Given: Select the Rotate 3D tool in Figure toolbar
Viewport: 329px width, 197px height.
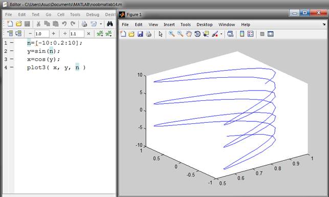Looking at the screenshot, I should click(x=197, y=34).
